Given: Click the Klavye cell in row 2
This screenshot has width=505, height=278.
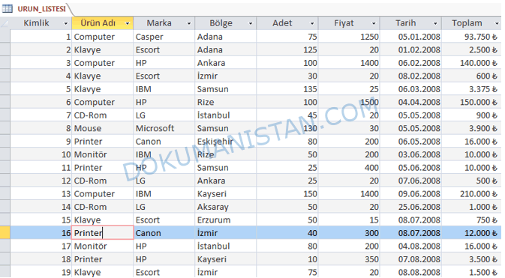Looking at the screenshot, I should coord(102,49).
